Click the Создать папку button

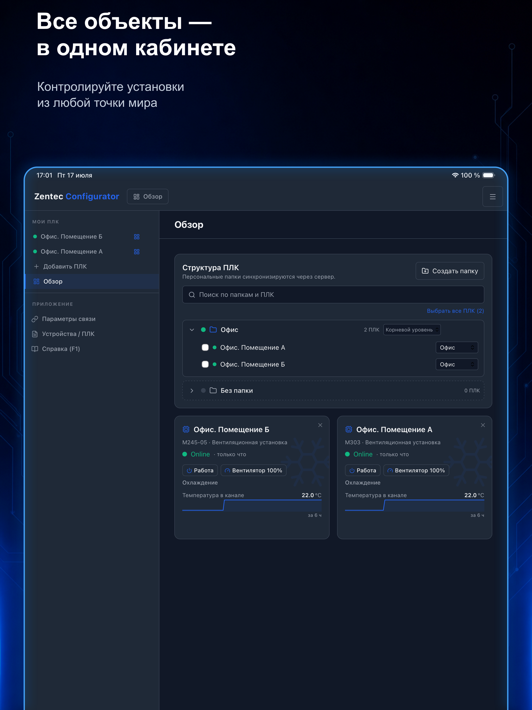click(450, 271)
